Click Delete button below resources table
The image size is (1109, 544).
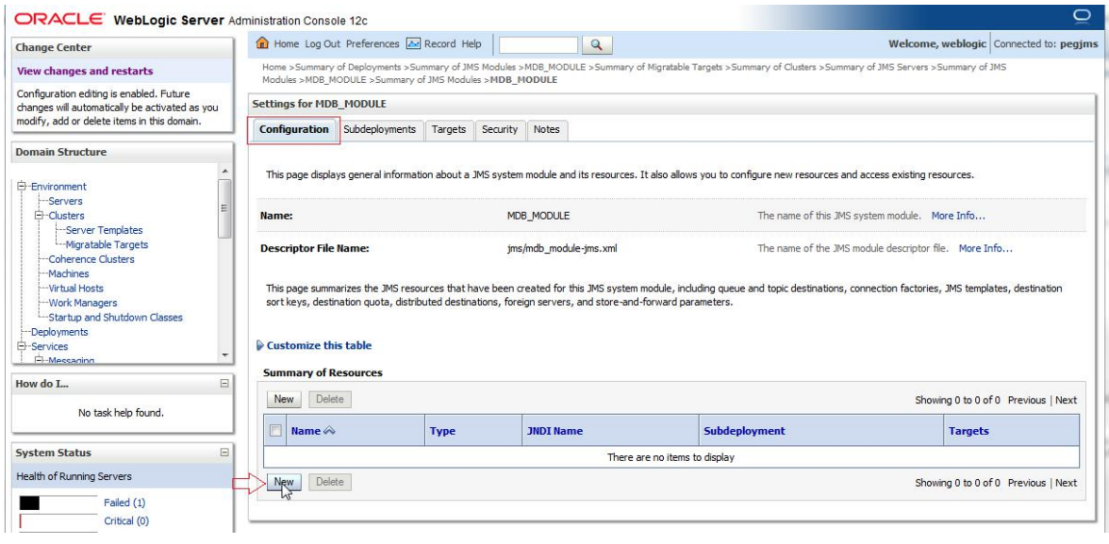(x=330, y=483)
